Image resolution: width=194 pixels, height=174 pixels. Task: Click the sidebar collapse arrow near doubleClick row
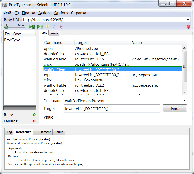(x=38, y=91)
